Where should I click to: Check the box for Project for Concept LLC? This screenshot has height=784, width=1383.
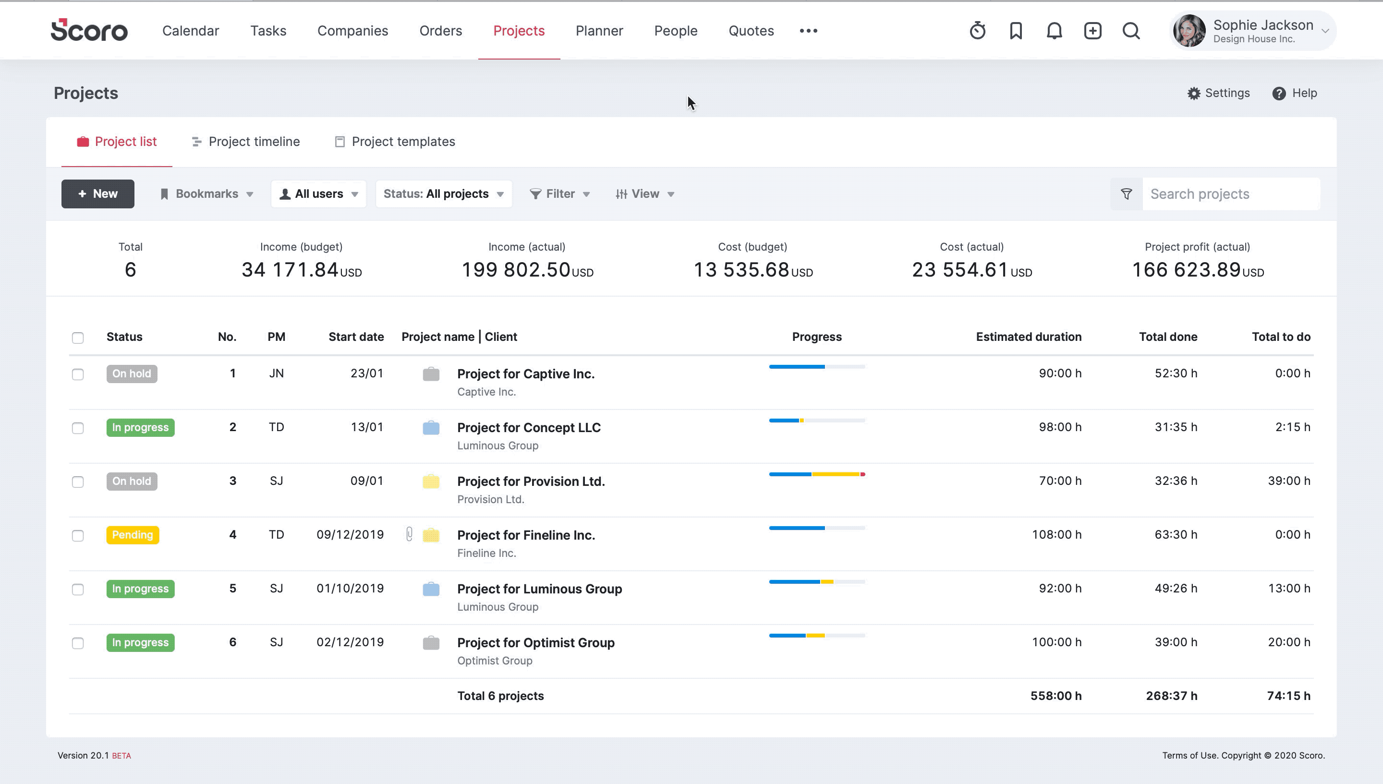click(77, 428)
